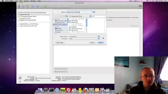Open Dashboard from the dock
This screenshot has width=168, height=94.
point(46,90)
